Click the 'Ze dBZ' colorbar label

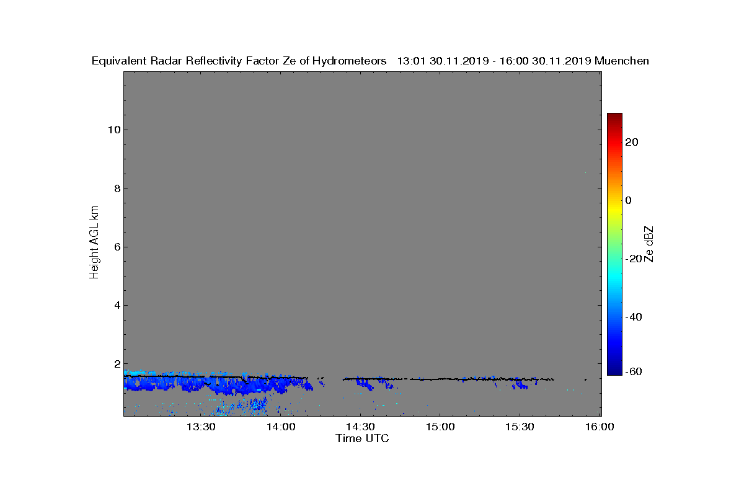[x=649, y=244]
